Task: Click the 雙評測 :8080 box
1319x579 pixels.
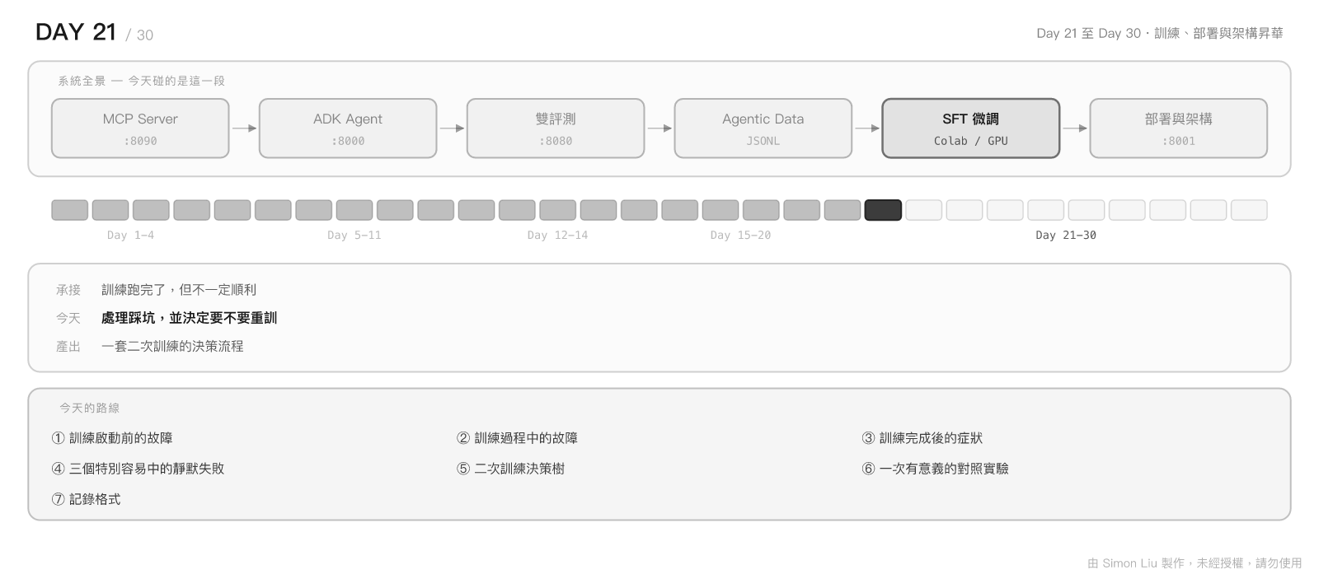Action: (x=556, y=128)
